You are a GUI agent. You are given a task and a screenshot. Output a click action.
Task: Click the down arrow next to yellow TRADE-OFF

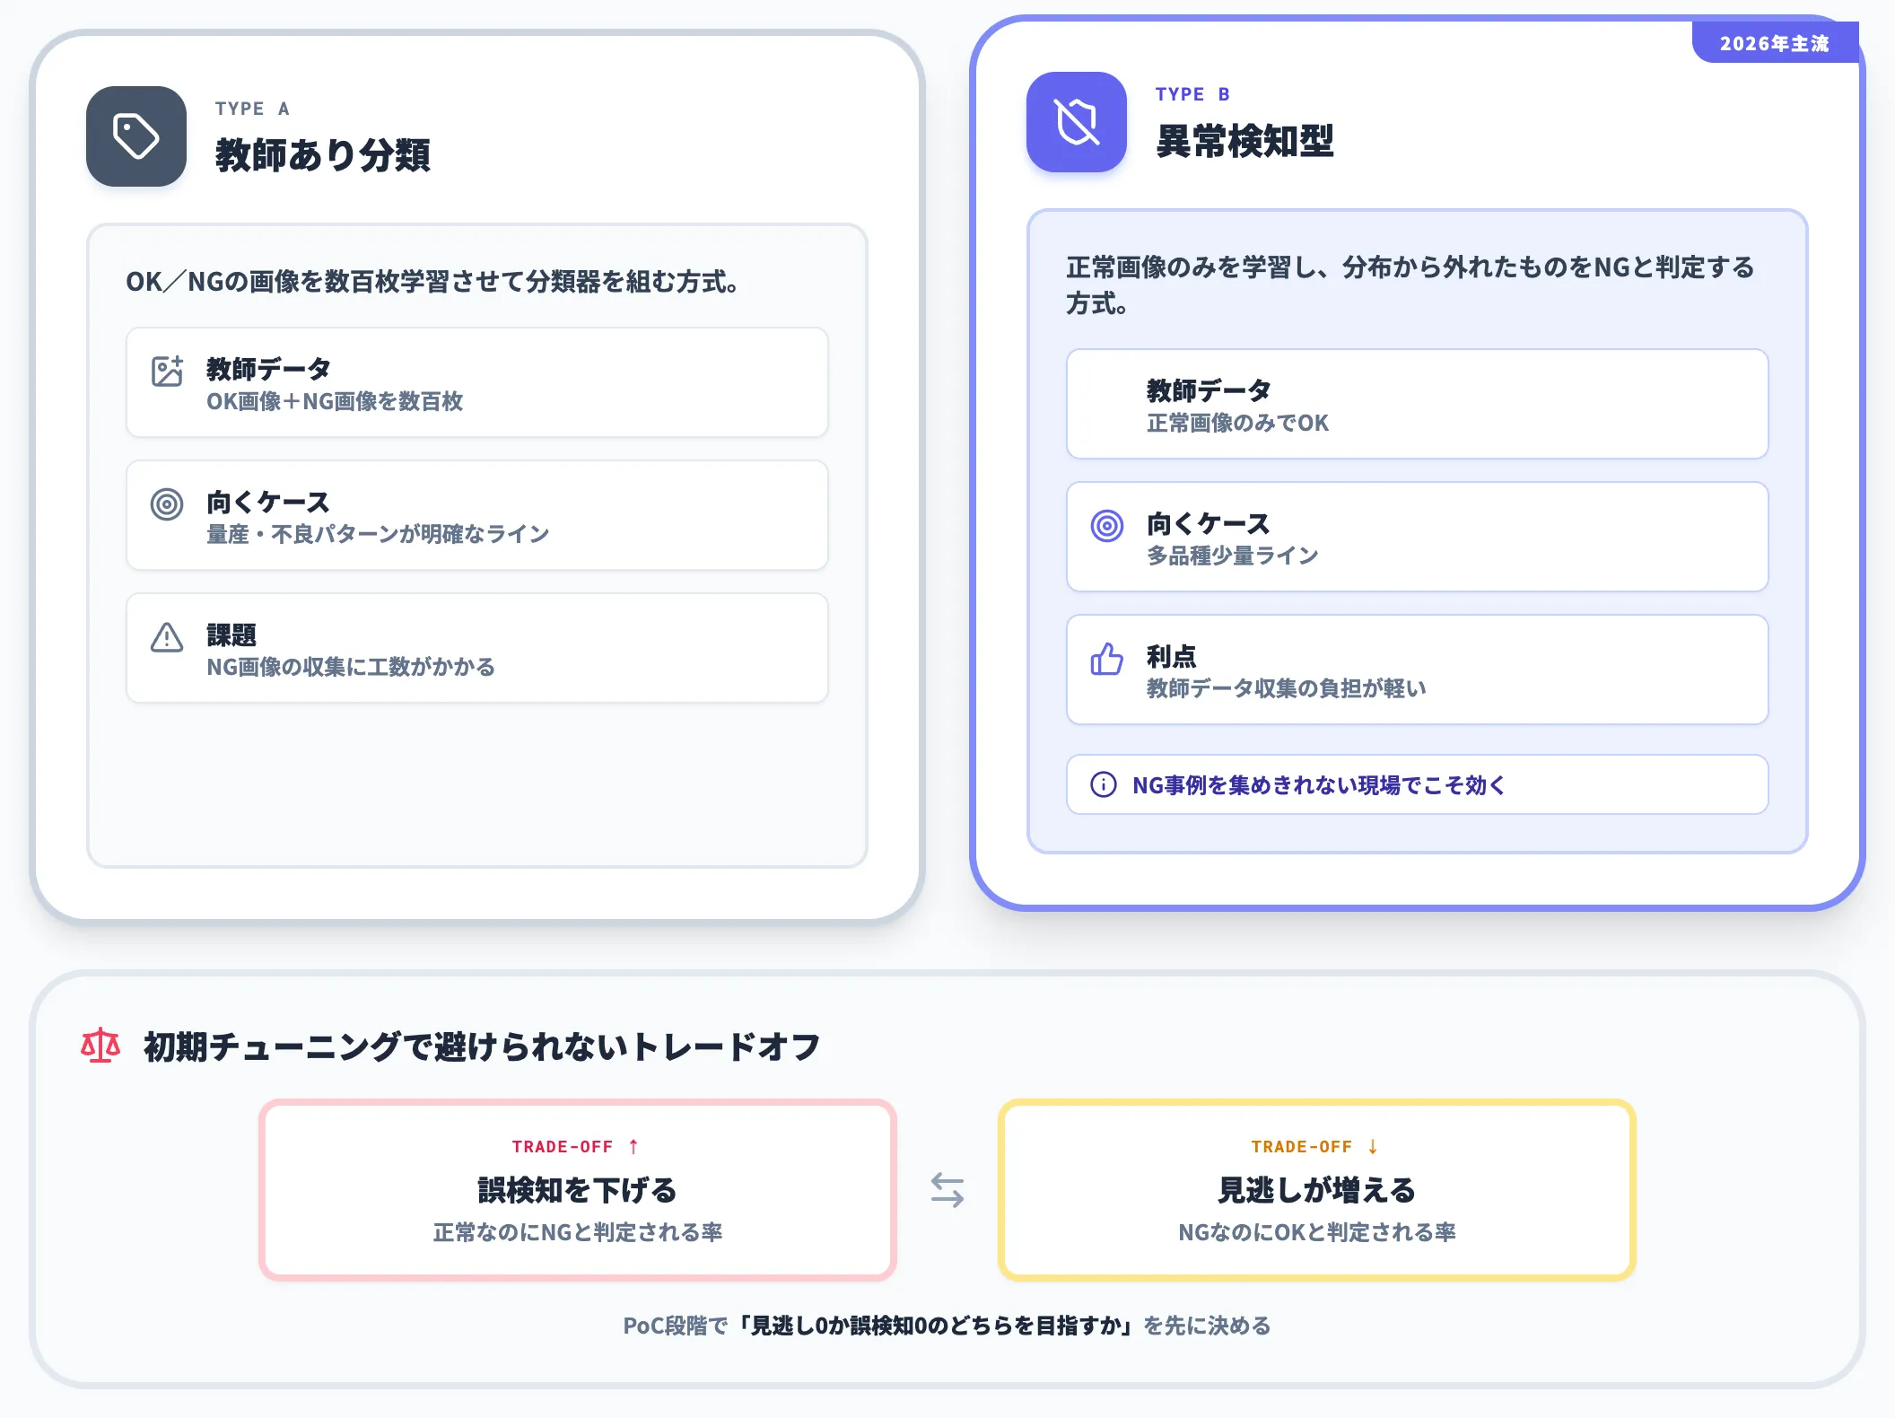[1373, 1146]
